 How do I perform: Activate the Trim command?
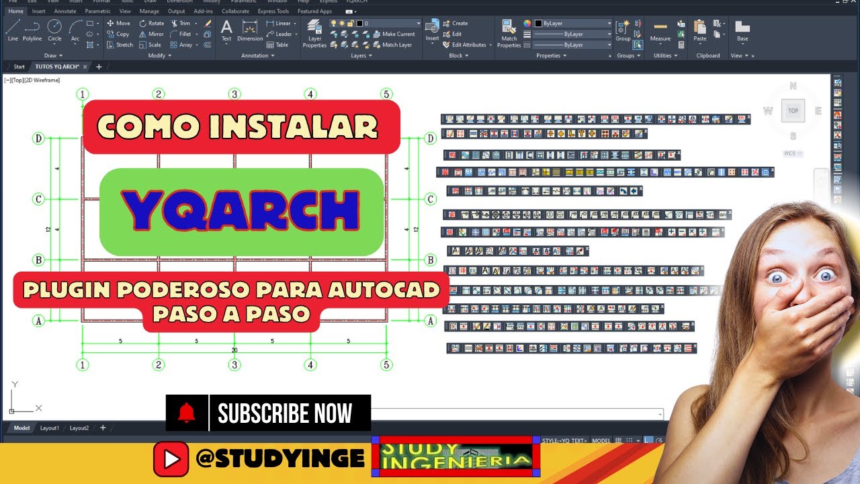pyautogui.click(x=180, y=24)
